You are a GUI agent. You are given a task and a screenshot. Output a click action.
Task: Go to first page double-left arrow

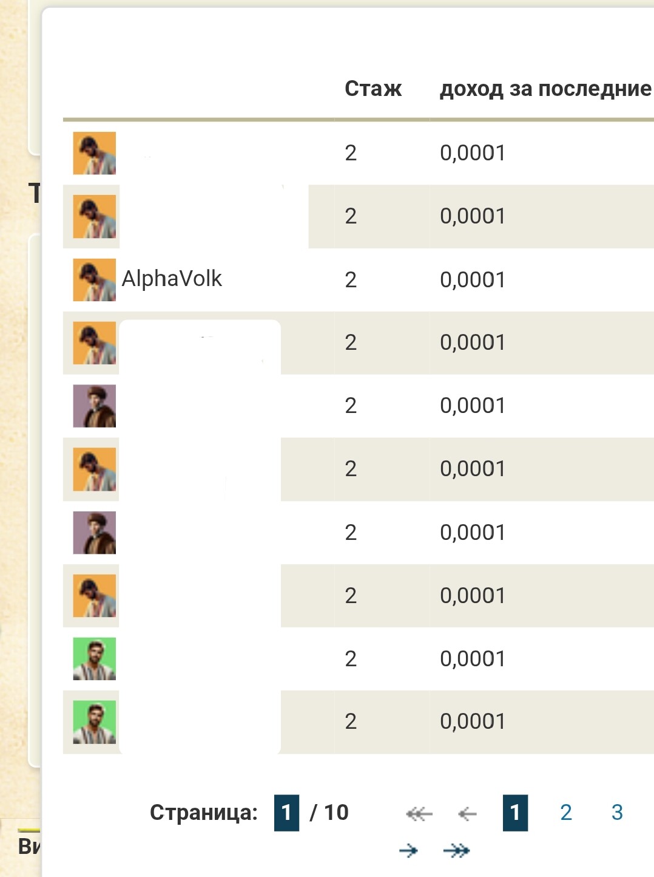tap(419, 813)
